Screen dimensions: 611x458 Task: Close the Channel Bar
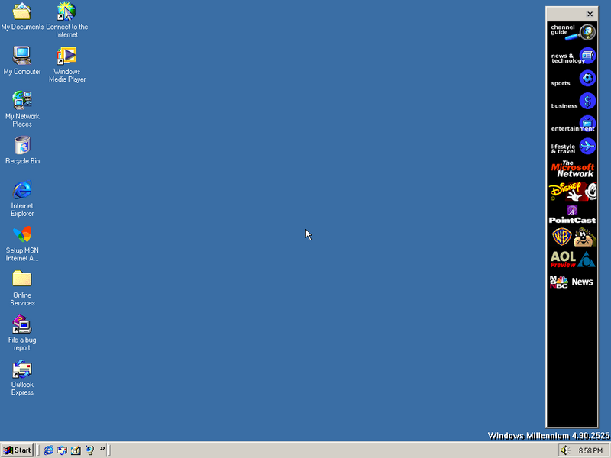click(590, 14)
